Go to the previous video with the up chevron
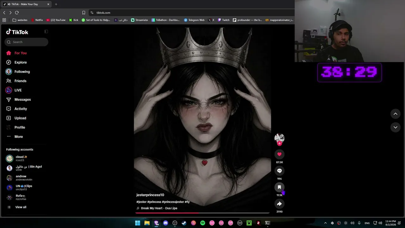Screen dimensions: 405x228 396,114
